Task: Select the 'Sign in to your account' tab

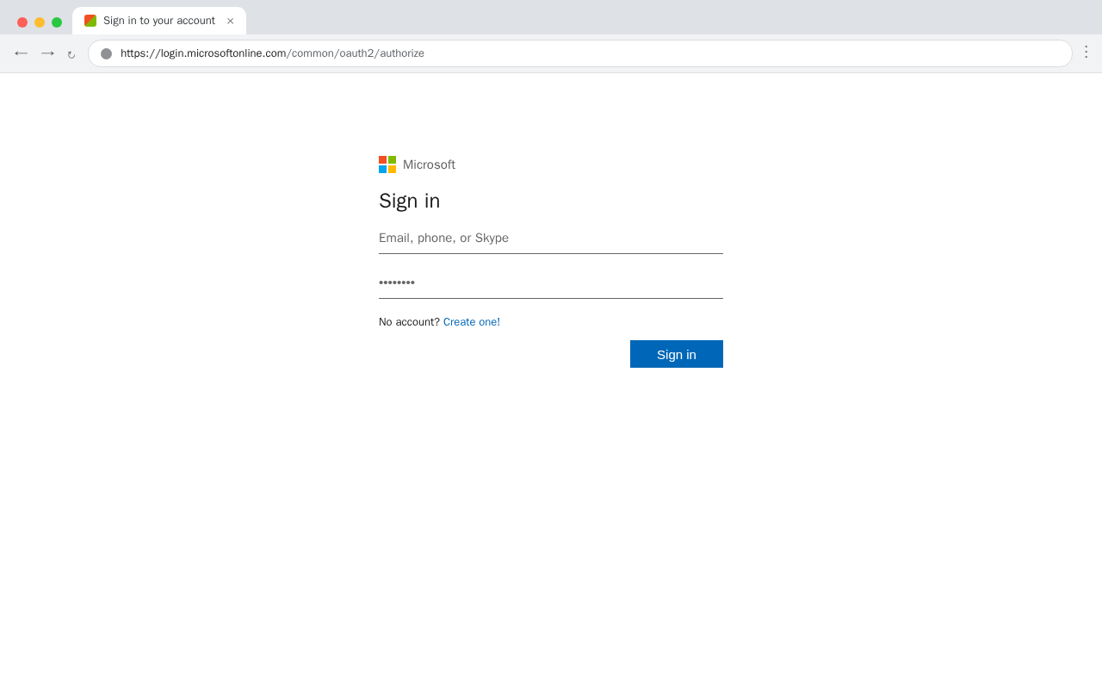Action: click(x=159, y=21)
